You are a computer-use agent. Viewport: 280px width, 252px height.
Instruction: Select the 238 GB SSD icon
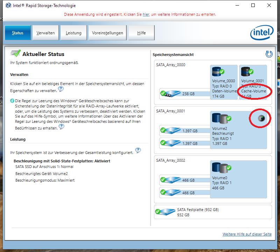point(170,93)
